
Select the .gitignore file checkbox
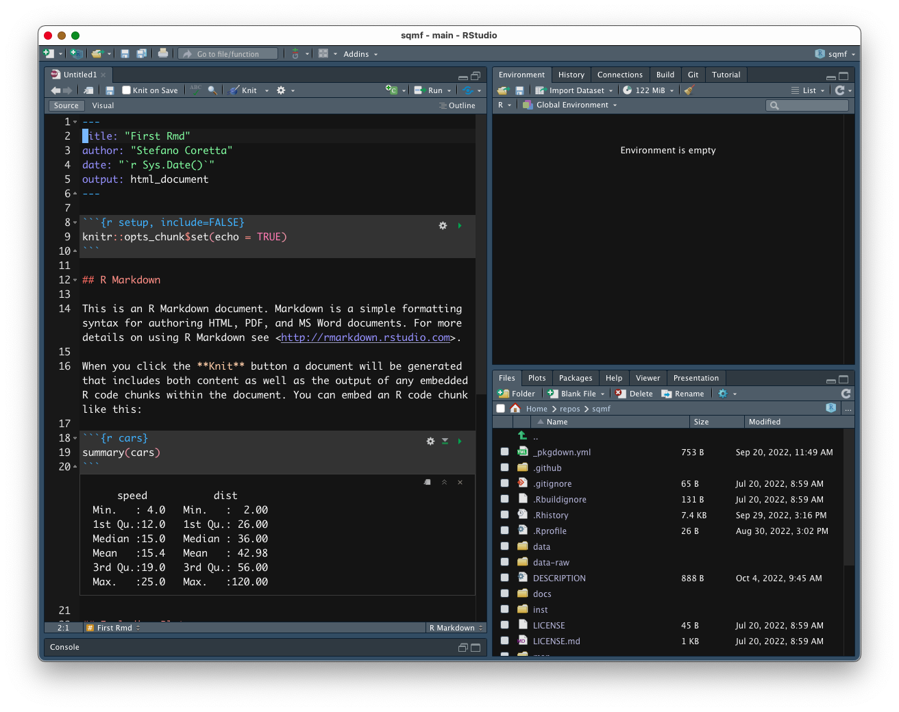point(505,483)
